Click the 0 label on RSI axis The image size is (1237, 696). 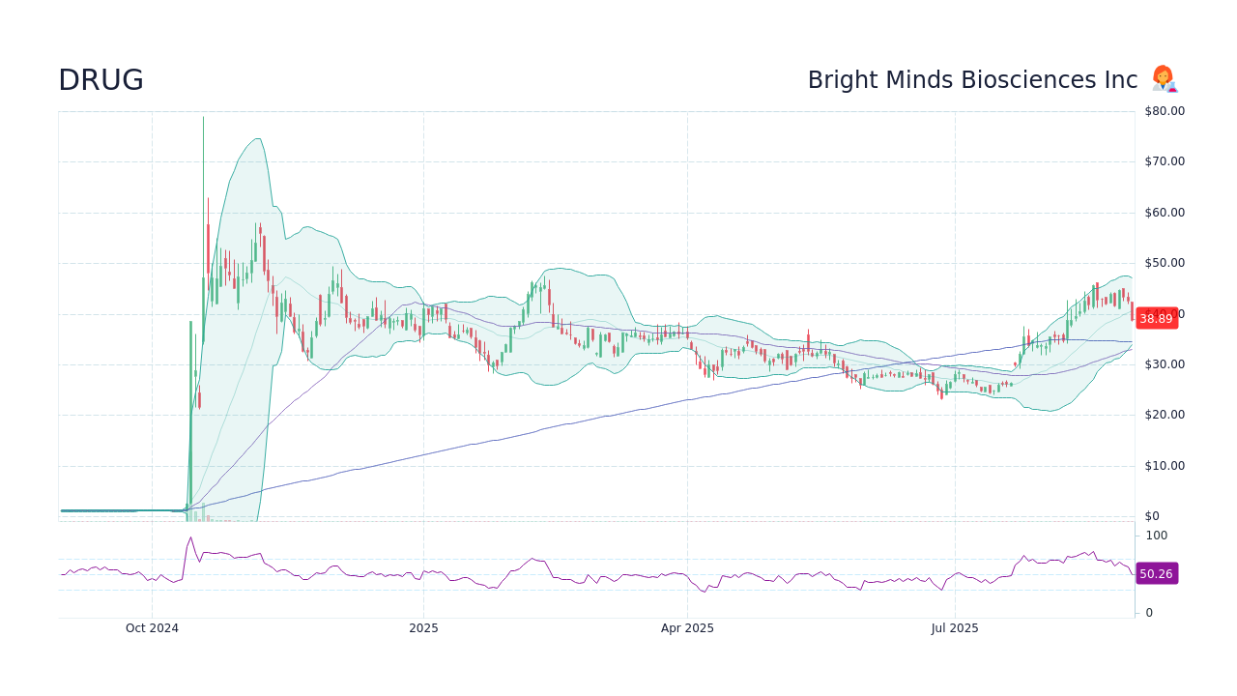1149,613
